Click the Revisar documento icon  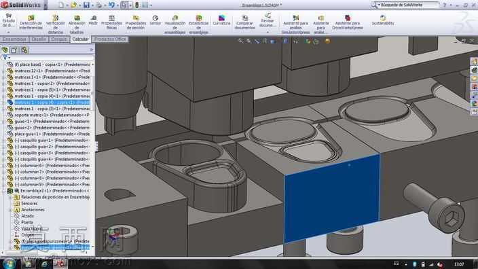pyautogui.click(x=268, y=20)
